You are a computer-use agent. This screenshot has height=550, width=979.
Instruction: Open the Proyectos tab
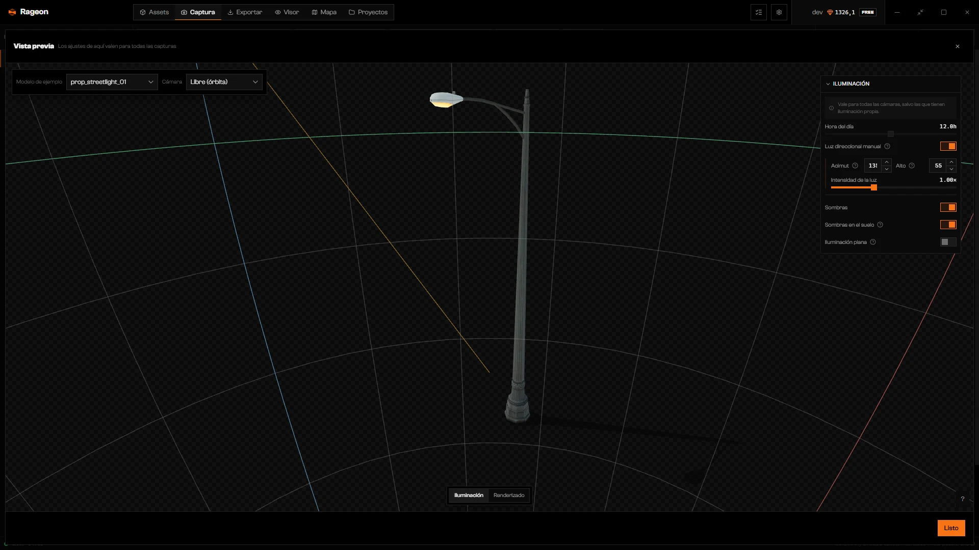click(368, 12)
